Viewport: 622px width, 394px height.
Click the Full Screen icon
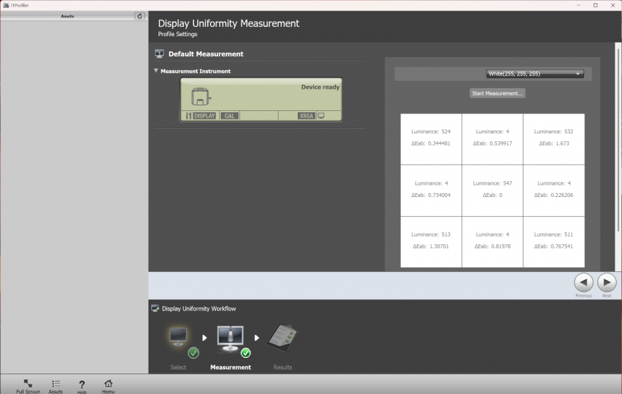point(28,383)
